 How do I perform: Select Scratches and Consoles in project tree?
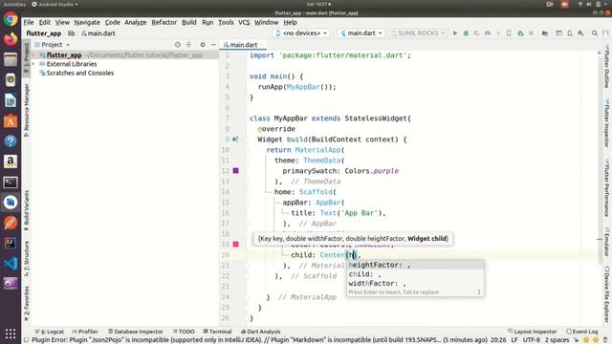click(x=80, y=73)
